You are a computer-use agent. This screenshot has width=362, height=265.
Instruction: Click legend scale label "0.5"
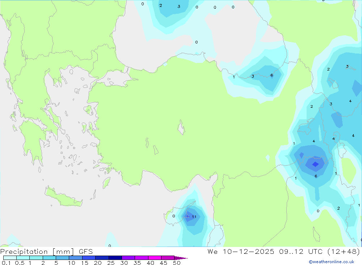click(20, 263)
